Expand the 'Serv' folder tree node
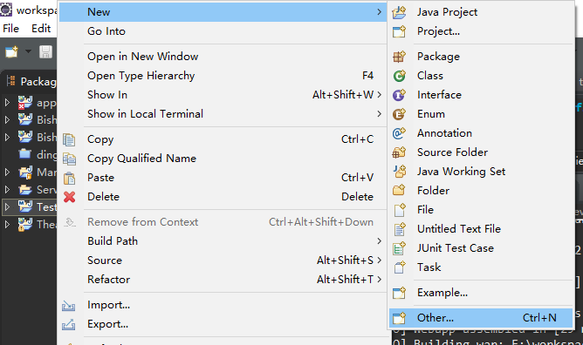583x345 pixels. (7, 190)
